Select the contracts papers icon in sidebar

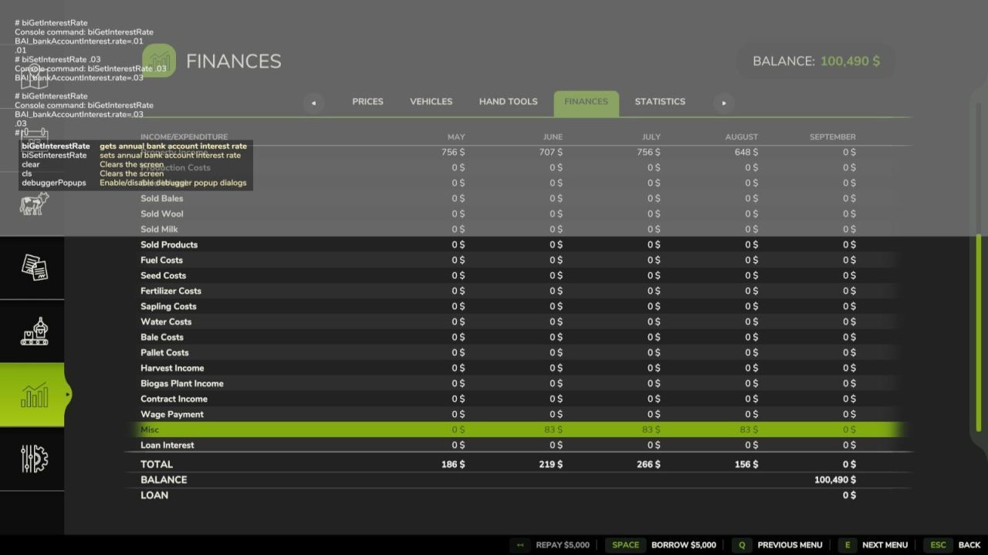(34, 267)
